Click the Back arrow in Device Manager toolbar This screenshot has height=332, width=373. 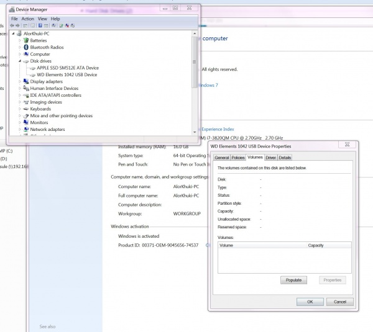(x=12, y=25)
